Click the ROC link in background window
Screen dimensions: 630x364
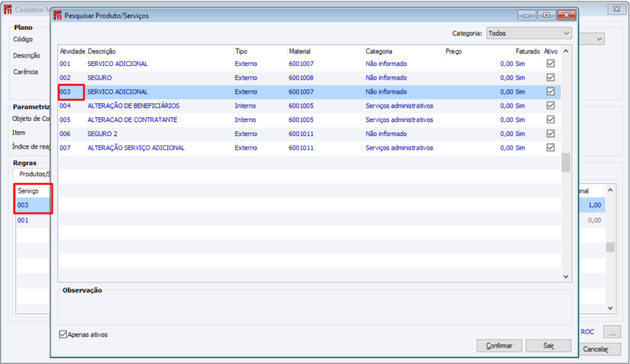587,332
